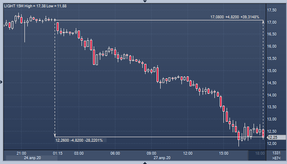Click the measurement line's downward arrowhead
This screenshot has width=287, height=164.
55,135
